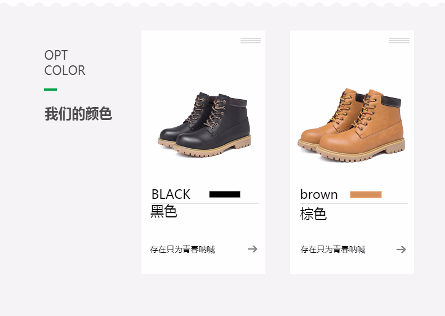Viewport: 445px width, 316px height.
Task: Click the 棕色 text on brown card
Action: [313, 214]
